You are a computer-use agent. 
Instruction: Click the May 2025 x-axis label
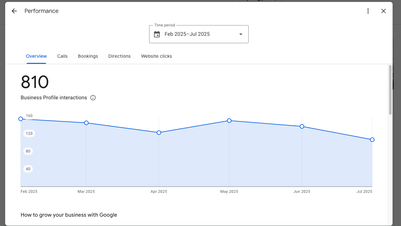pos(229,192)
